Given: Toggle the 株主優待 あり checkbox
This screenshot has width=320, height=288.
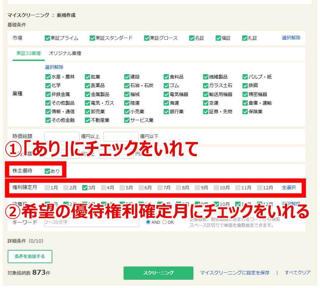Looking at the screenshot, I should (47, 171).
